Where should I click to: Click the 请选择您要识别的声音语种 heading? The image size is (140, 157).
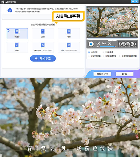[43, 25]
